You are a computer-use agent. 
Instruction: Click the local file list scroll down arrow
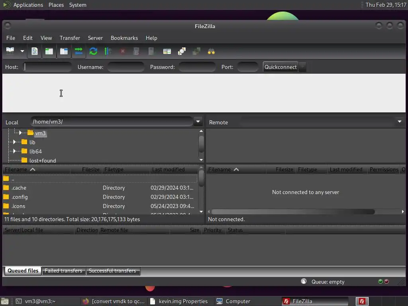pyautogui.click(x=201, y=212)
